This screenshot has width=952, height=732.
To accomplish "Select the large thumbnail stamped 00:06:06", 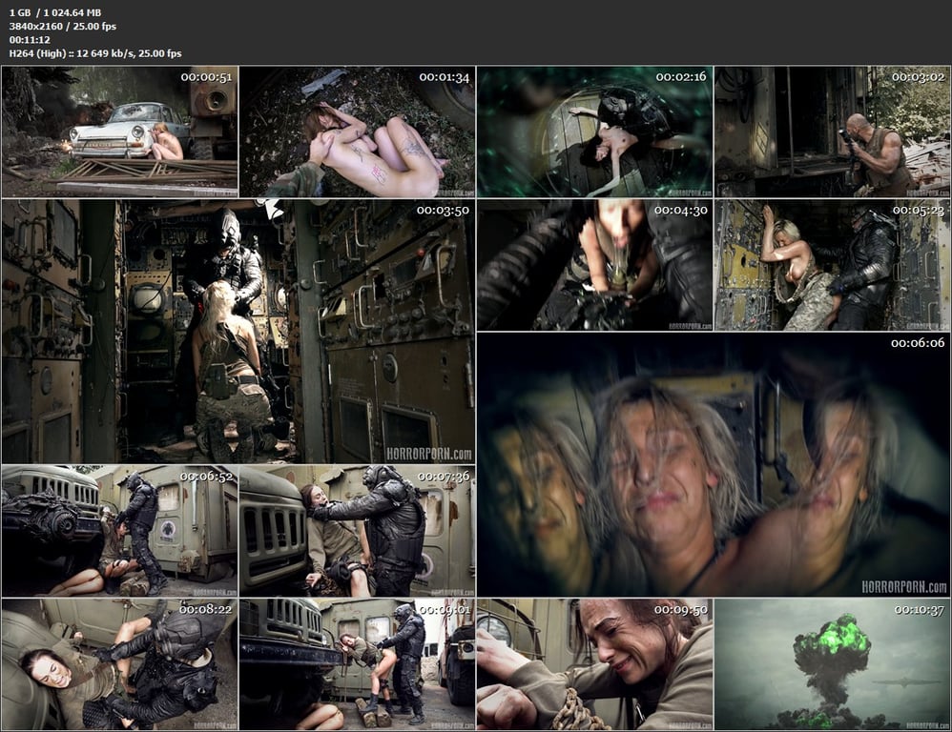I will pyautogui.click(x=714, y=464).
